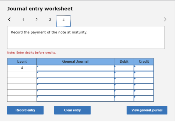
Task: Click the Clear entry button
Action: point(72,110)
